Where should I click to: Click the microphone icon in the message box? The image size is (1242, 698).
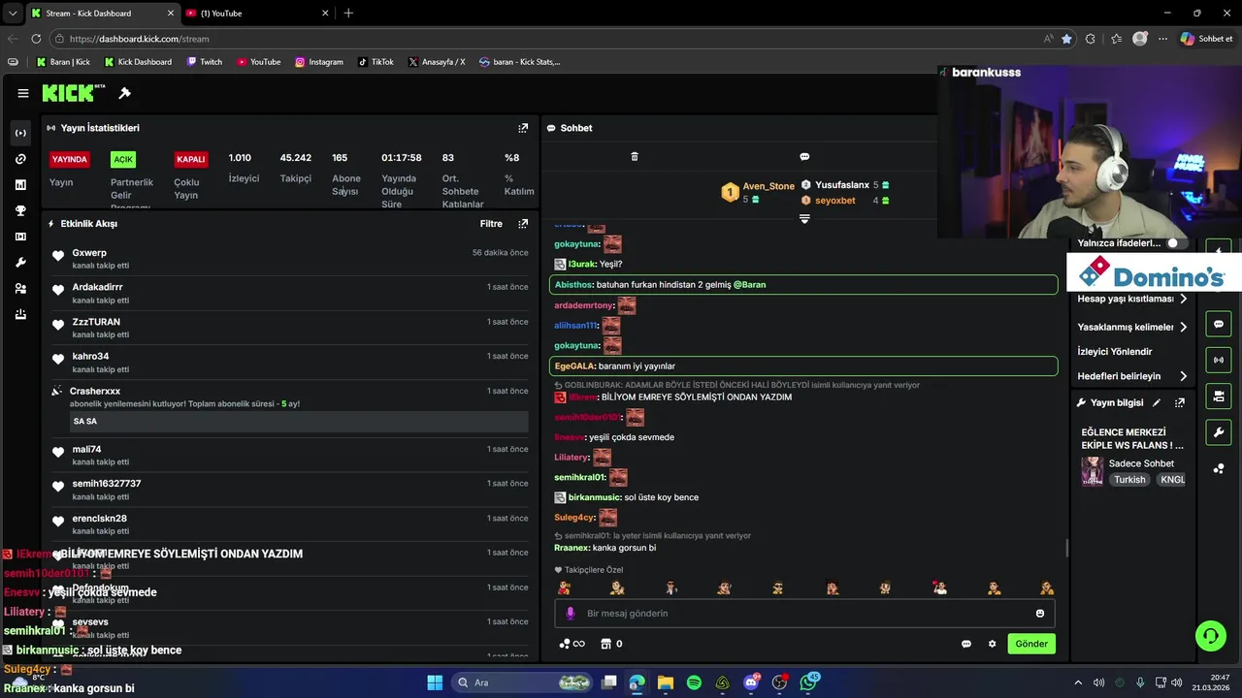(571, 614)
